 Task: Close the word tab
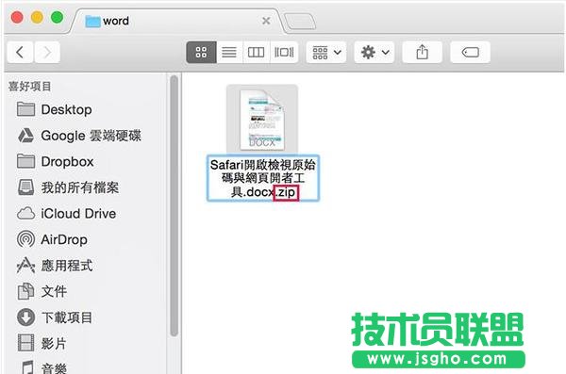click(266, 21)
